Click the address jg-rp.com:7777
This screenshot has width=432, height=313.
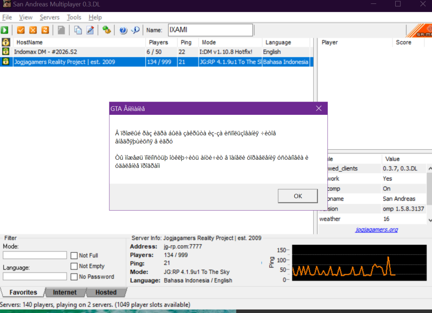point(183,247)
